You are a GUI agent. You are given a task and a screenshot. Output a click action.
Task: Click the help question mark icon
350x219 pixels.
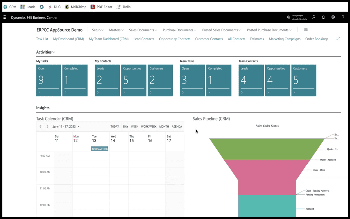[x=343, y=17]
